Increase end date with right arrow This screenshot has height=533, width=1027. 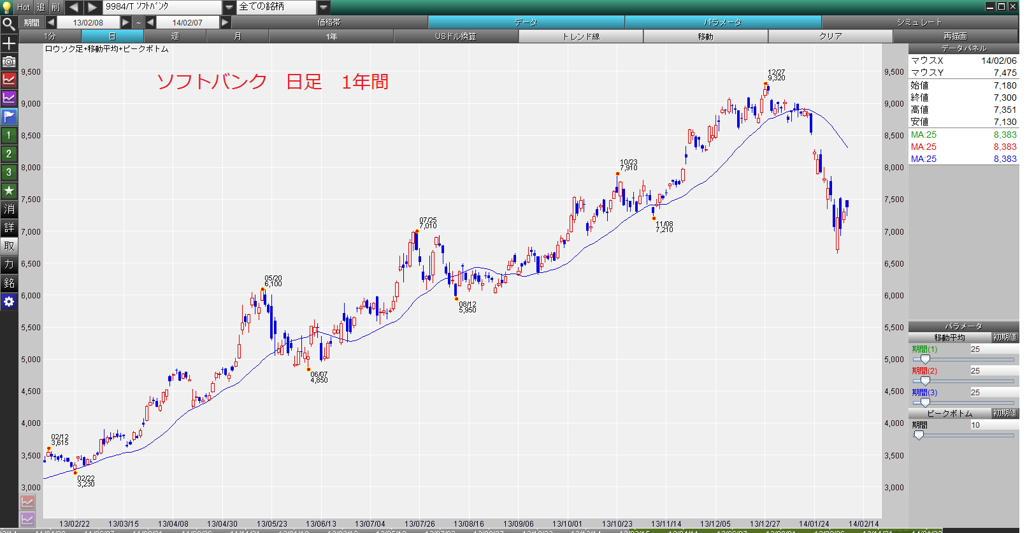coord(225,22)
